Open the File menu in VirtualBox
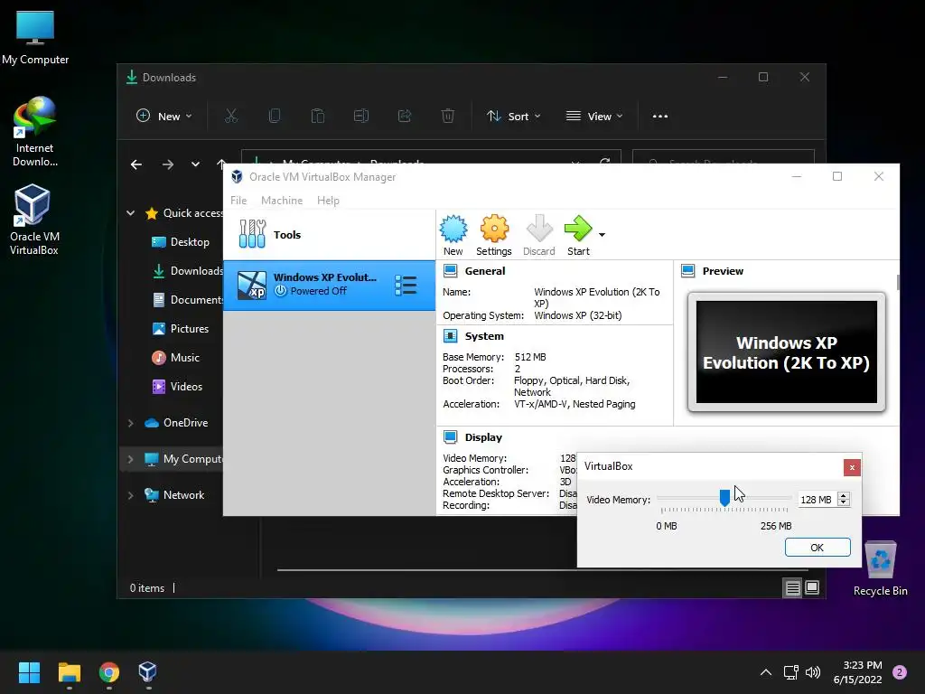This screenshot has width=925, height=694. [x=238, y=200]
